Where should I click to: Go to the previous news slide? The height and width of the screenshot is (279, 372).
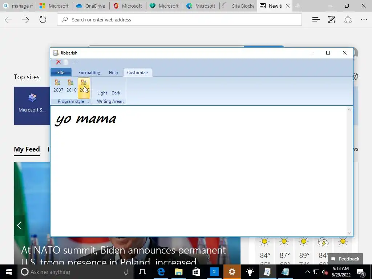(19, 225)
